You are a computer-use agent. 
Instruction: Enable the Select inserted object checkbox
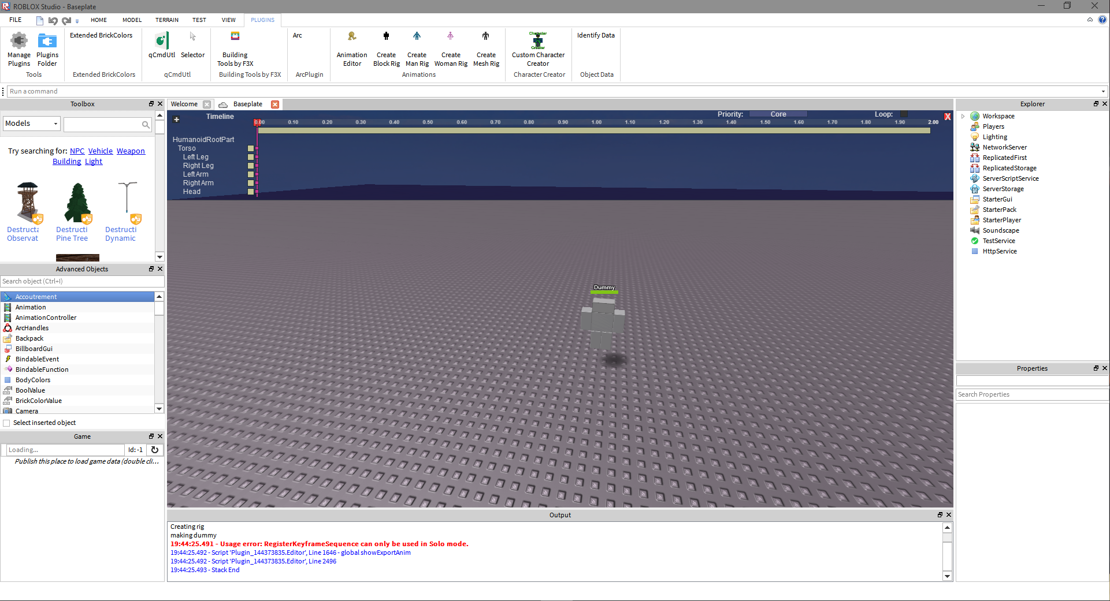click(7, 423)
